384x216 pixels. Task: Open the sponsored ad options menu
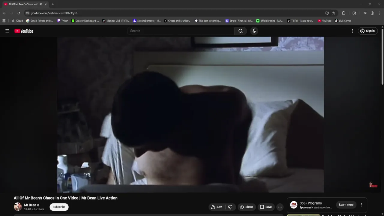[361, 205]
